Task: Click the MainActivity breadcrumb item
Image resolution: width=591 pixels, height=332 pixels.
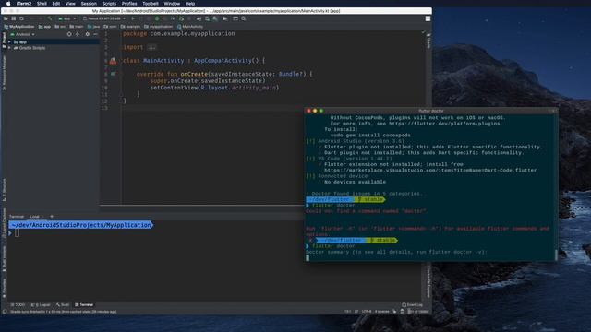Action: pyautogui.click(x=190, y=27)
